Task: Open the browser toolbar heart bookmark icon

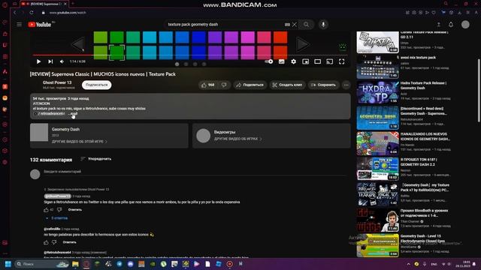Action: pos(434,13)
